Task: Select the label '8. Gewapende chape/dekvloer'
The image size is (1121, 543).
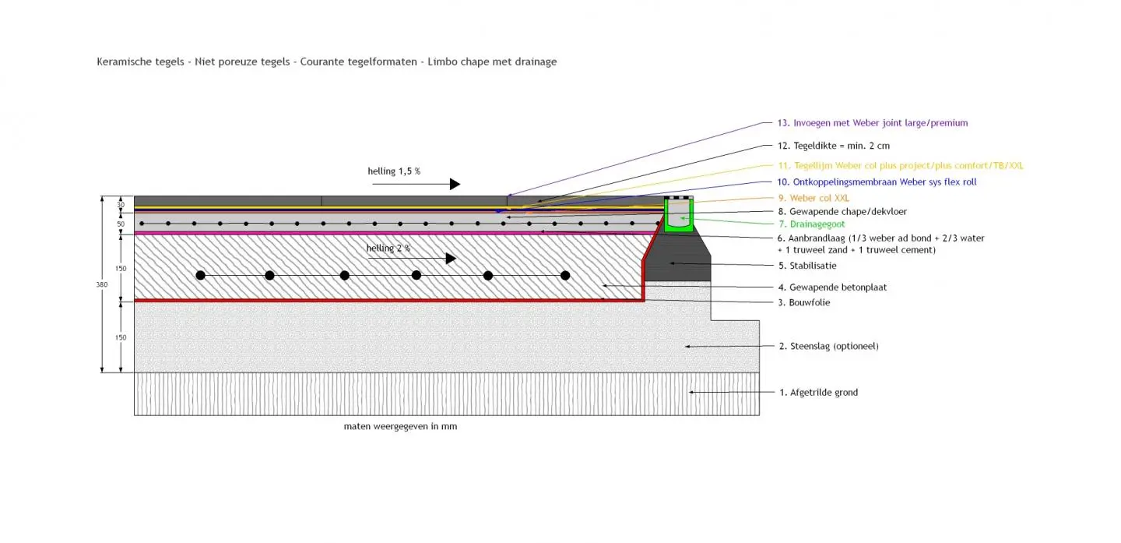Action: pyautogui.click(x=842, y=211)
